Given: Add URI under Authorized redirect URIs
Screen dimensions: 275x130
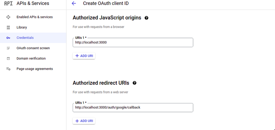Looking at the screenshot, I should click(x=84, y=121).
